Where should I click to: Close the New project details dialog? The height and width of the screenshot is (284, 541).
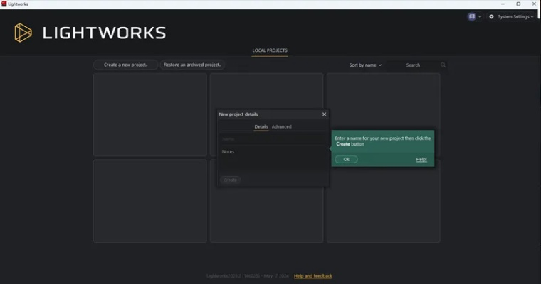pyautogui.click(x=324, y=114)
